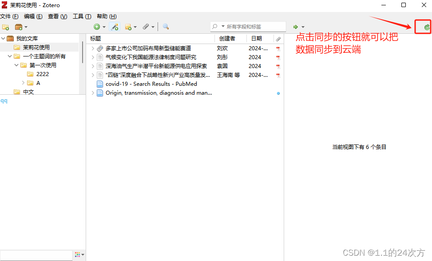This screenshot has width=432, height=261.
Task: Expand the 气候变化下我国能源法律制度问题研究 item
Action: (x=93, y=57)
